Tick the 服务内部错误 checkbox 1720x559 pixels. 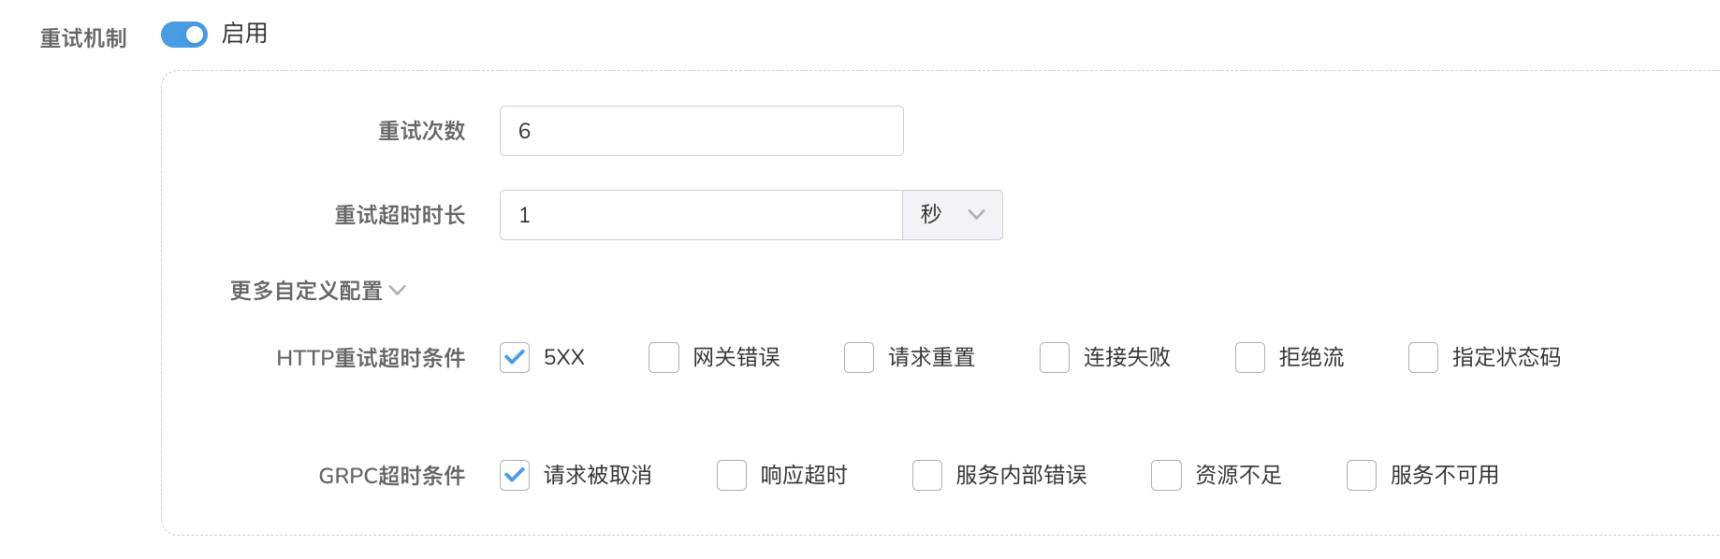[x=927, y=475]
